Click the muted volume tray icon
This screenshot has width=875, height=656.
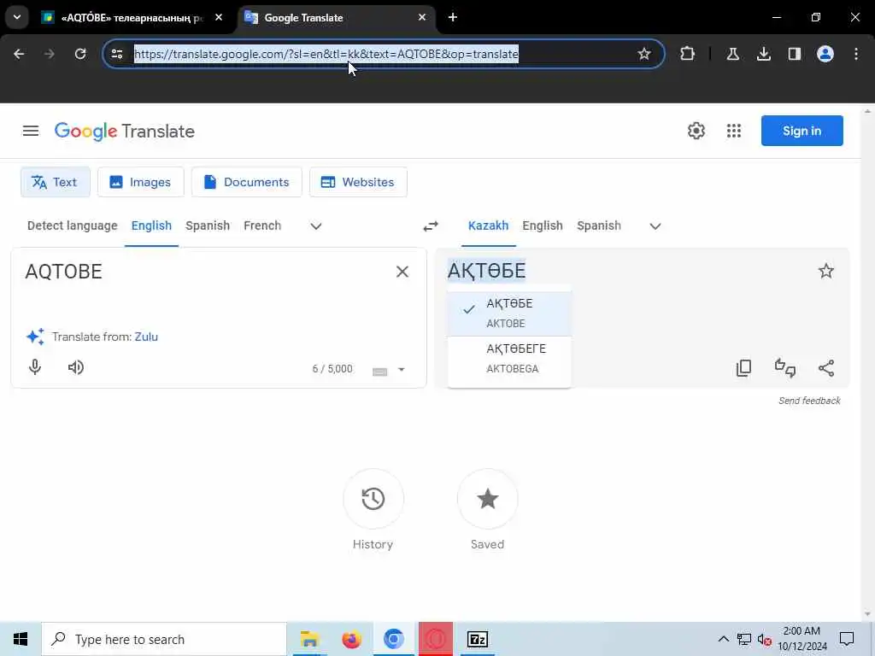click(x=764, y=639)
